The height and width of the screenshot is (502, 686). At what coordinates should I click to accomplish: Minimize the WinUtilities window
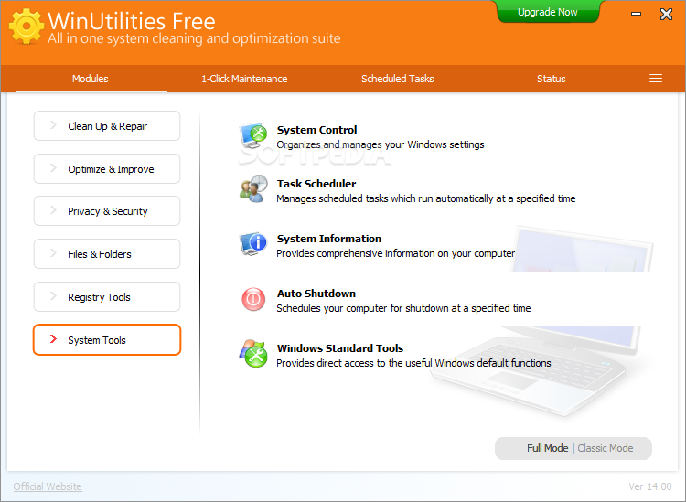point(636,14)
